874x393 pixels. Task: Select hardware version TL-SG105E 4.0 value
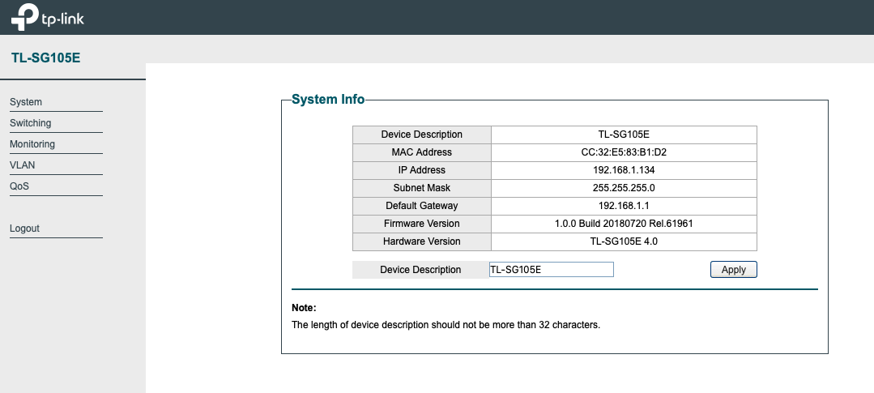point(624,241)
